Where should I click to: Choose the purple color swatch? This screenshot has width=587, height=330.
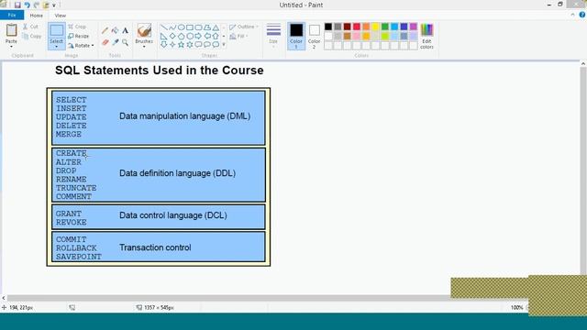point(414,27)
